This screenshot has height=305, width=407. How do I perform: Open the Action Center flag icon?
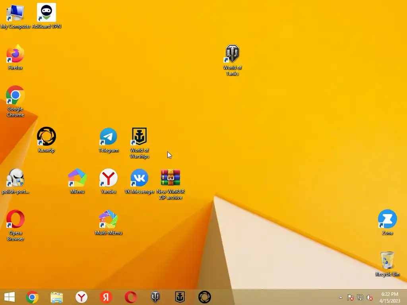351,297
